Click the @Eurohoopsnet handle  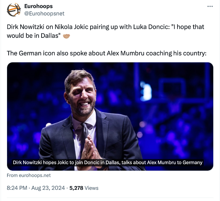coord(44,13)
